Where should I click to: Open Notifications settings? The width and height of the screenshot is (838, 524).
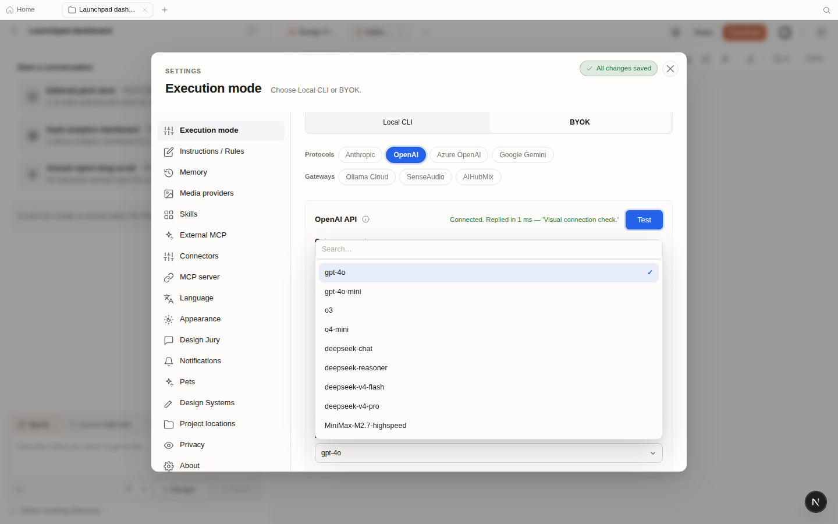[221, 361]
